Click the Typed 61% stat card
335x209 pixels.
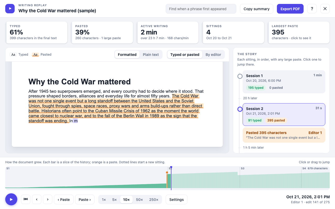[x=37, y=32]
